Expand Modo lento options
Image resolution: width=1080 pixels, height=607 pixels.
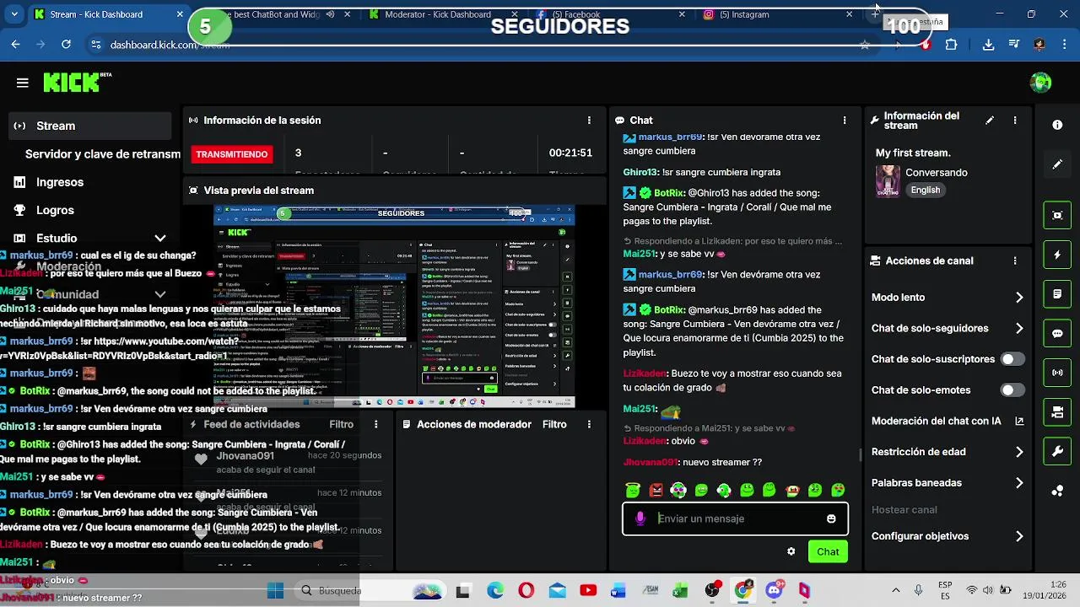click(1019, 298)
